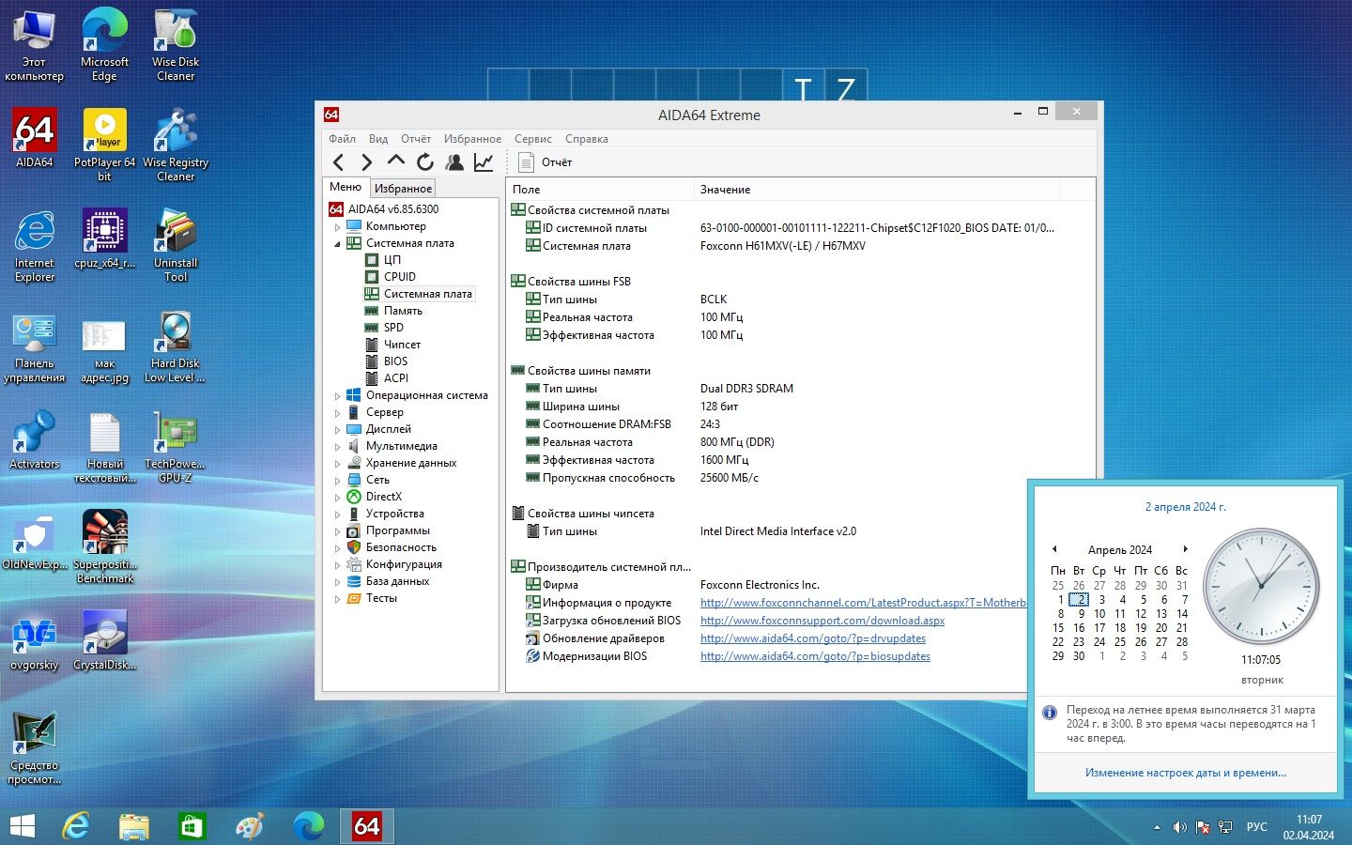This screenshot has height=845, width=1352.
Task: Expand the Дисплей tree node
Action: click(337, 430)
